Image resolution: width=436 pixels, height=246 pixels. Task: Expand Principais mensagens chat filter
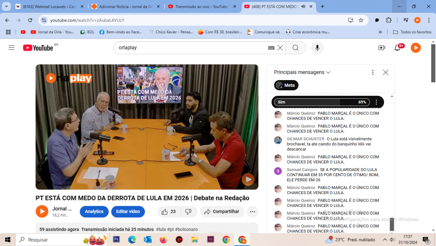point(302,72)
